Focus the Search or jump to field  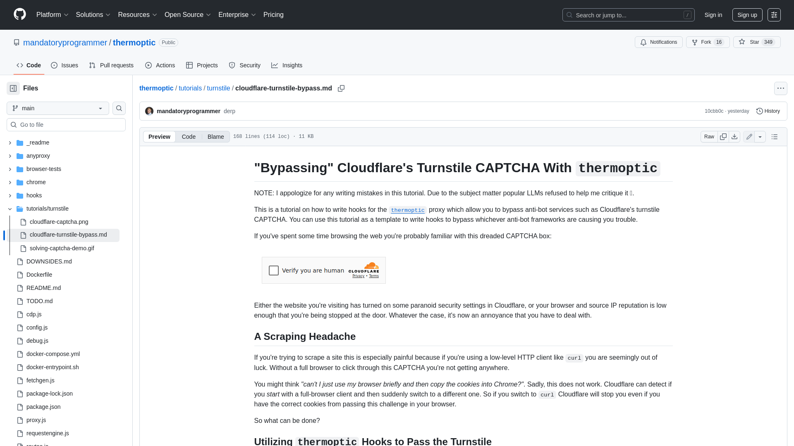click(628, 15)
